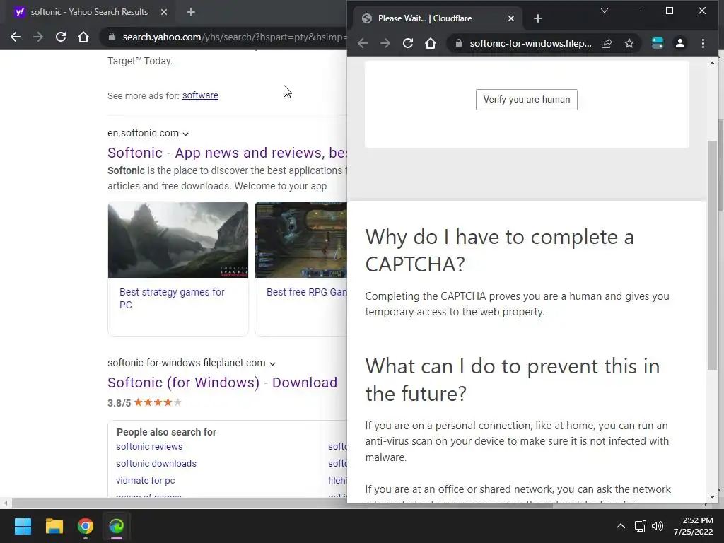The image size is (724, 543).
Task: Select vidmate for pc related search
Action: 146,481
